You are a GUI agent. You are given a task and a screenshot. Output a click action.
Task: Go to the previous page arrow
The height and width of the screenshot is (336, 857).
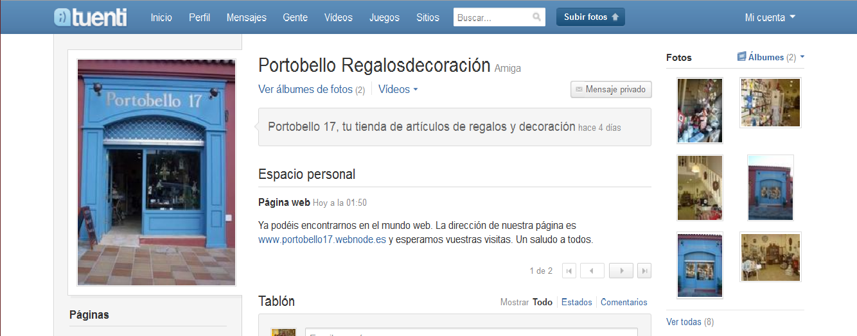pyautogui.click(x=592, y=271)
